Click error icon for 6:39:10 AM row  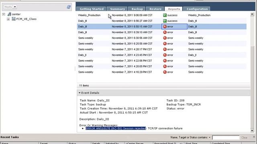pos(165,32)
